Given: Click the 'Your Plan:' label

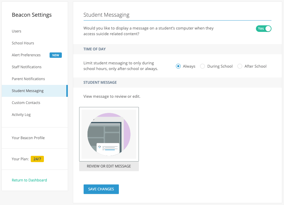Looking at the screenshot, I should 20,159.
